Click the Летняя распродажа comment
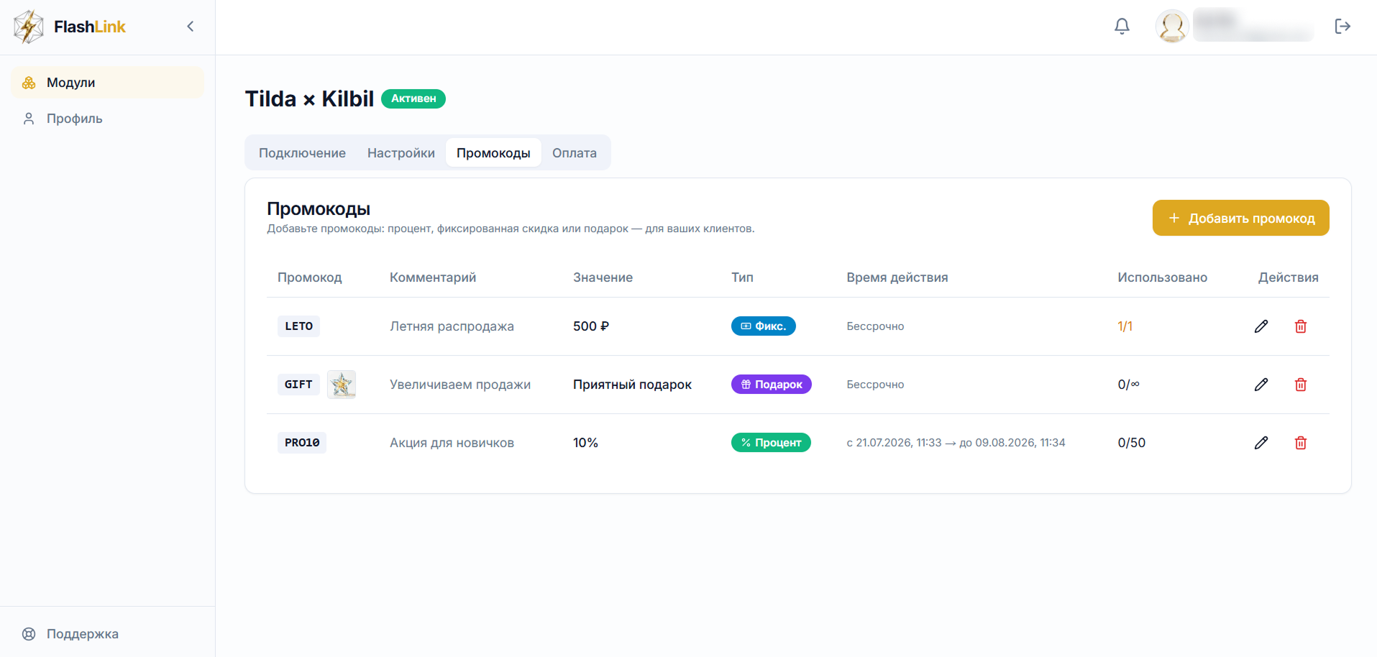This screenshot has height=657, width=1377. (452, 326)
